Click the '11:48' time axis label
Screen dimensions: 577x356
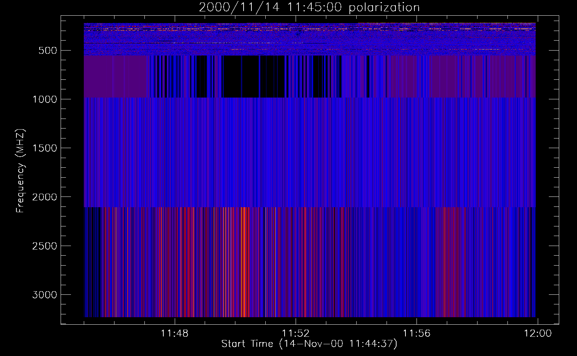(x=174, y=334)
